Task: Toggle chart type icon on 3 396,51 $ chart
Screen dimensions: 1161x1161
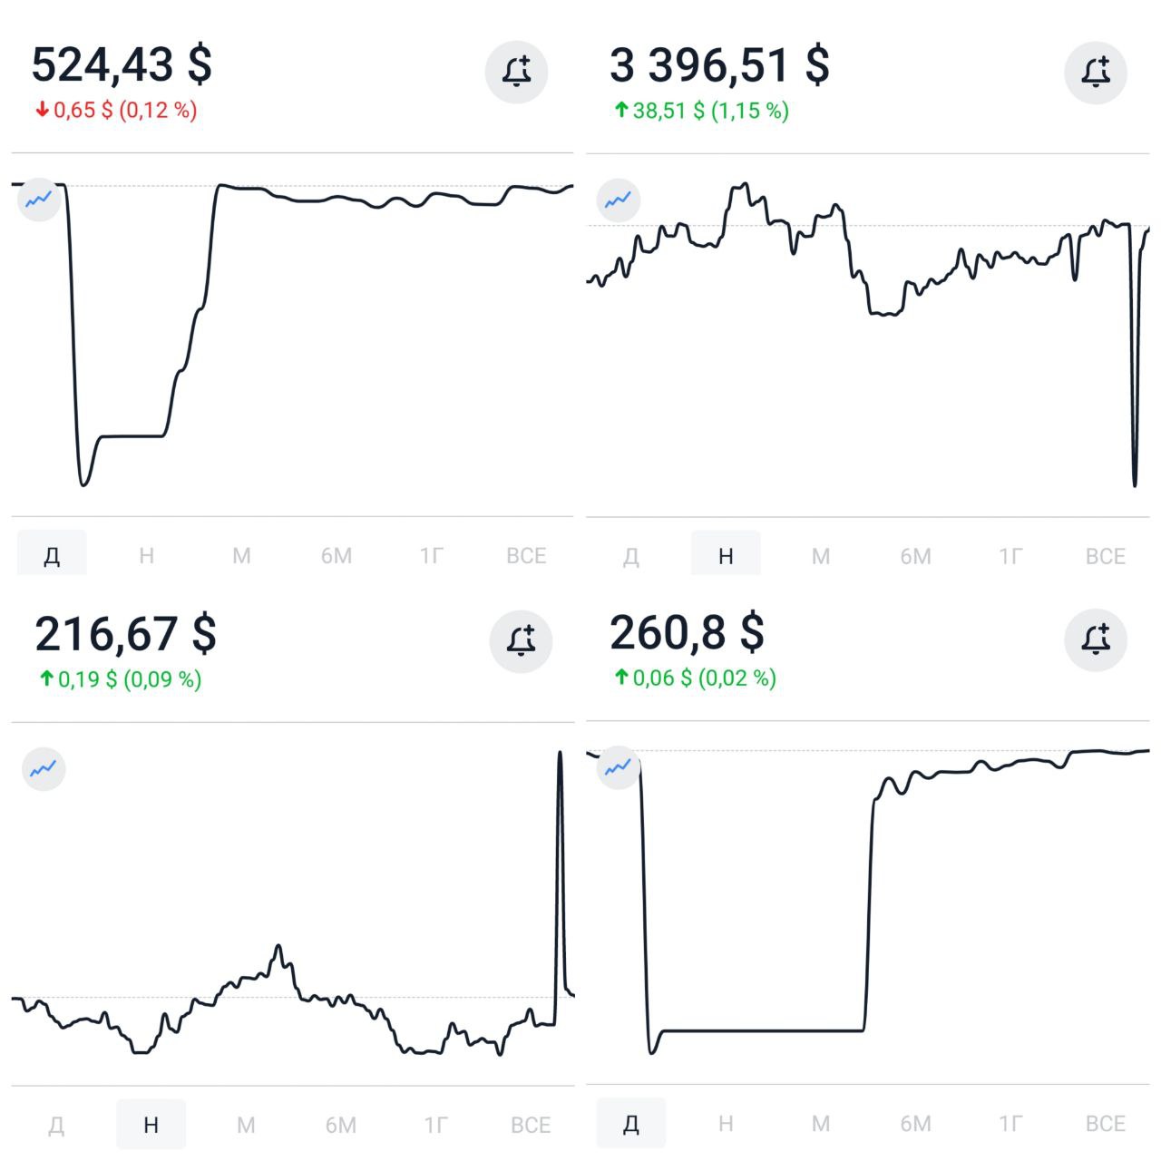Action: (619, 200)
